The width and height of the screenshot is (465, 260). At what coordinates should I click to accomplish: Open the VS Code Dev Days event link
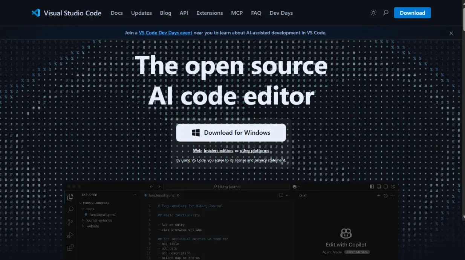pyautogui.click(x=165, y=32)
